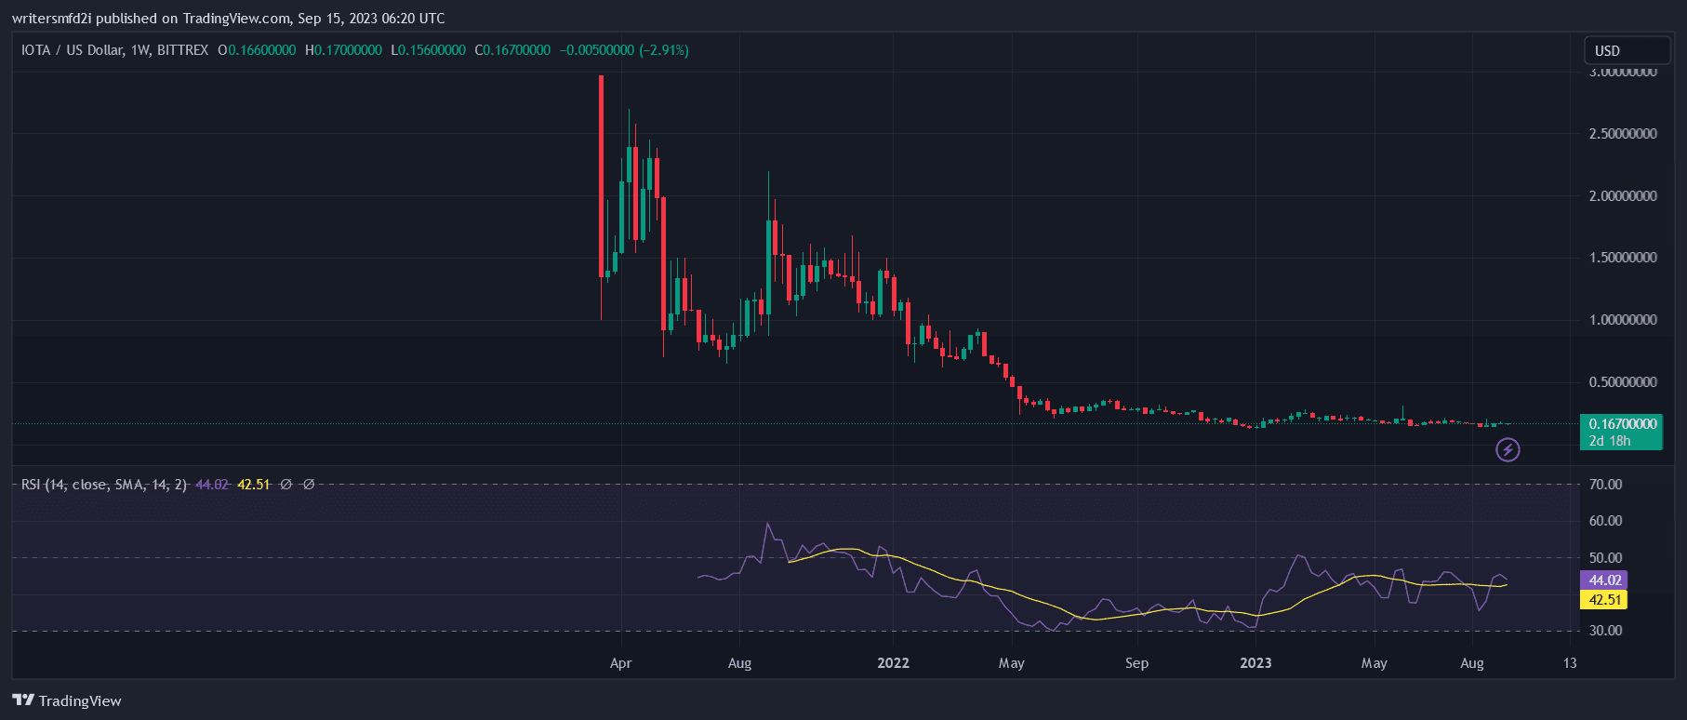Click the green 0.16700000 current price label
Image resolution: width=1687 pixels, height=720 pixels.
(1622, 424)
